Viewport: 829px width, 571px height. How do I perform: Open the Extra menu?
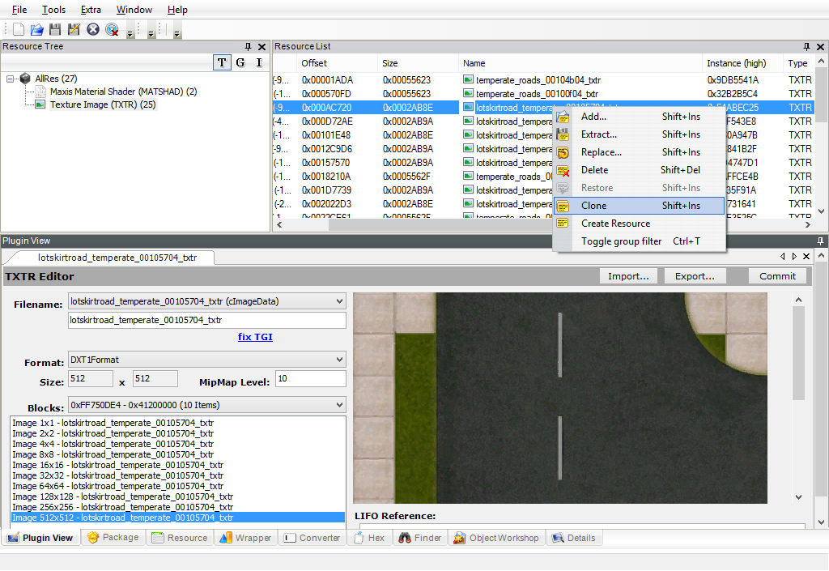pos(91,10)
